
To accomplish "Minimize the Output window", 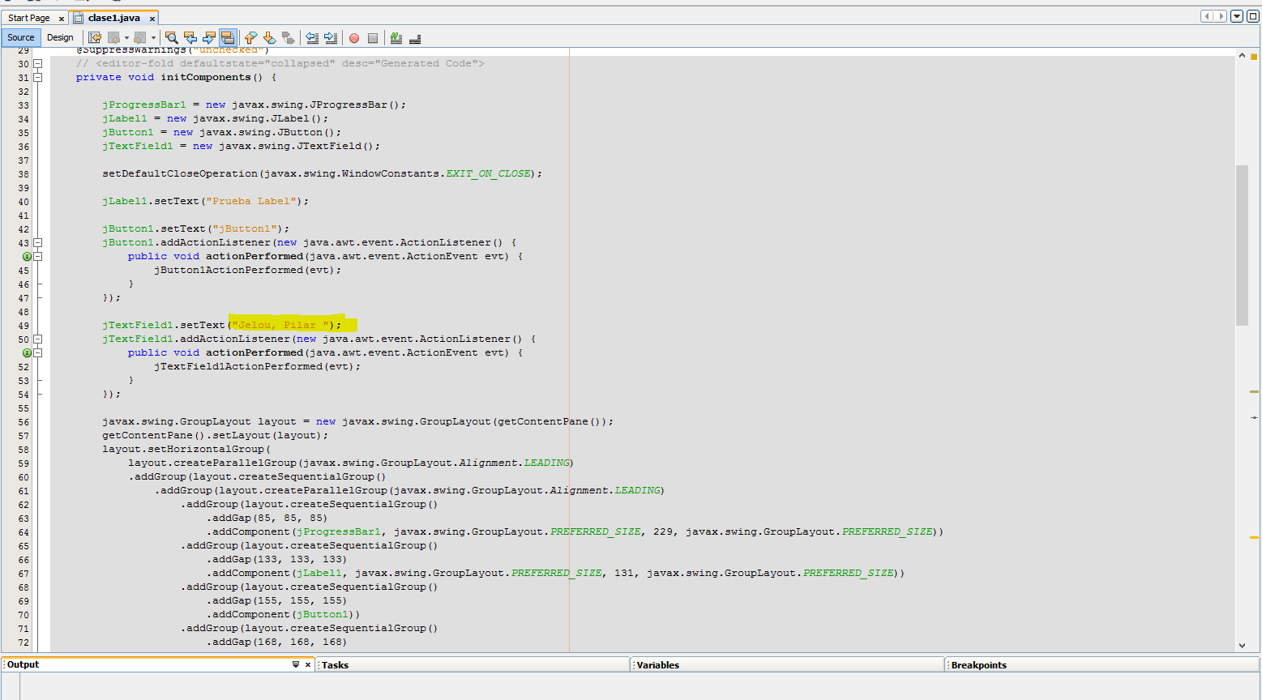I will click(x=296, y=664).
